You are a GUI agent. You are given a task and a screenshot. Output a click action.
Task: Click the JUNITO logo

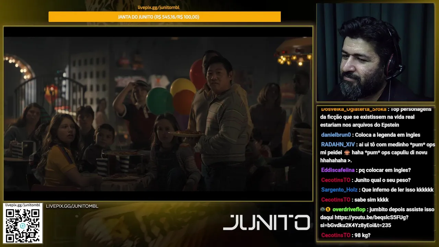coord(266,223)
